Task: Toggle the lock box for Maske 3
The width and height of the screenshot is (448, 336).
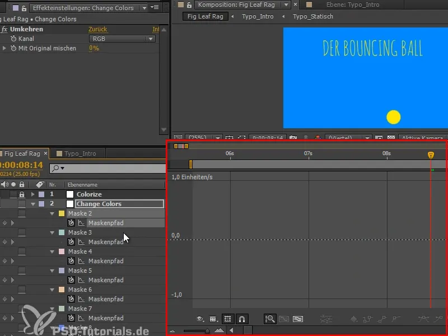Action: (x=22, y=232)
